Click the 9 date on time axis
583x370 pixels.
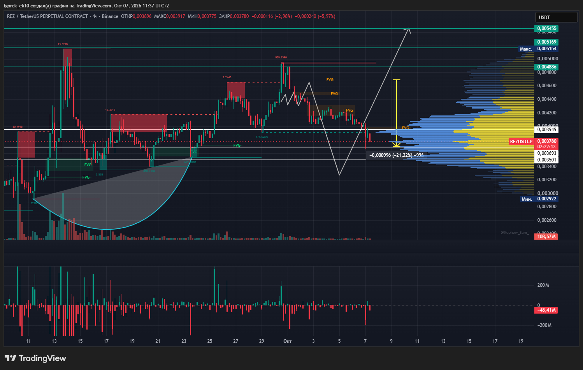tap(391, 341)
